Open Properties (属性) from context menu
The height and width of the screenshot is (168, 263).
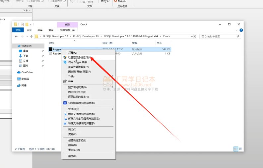[89, 156]
